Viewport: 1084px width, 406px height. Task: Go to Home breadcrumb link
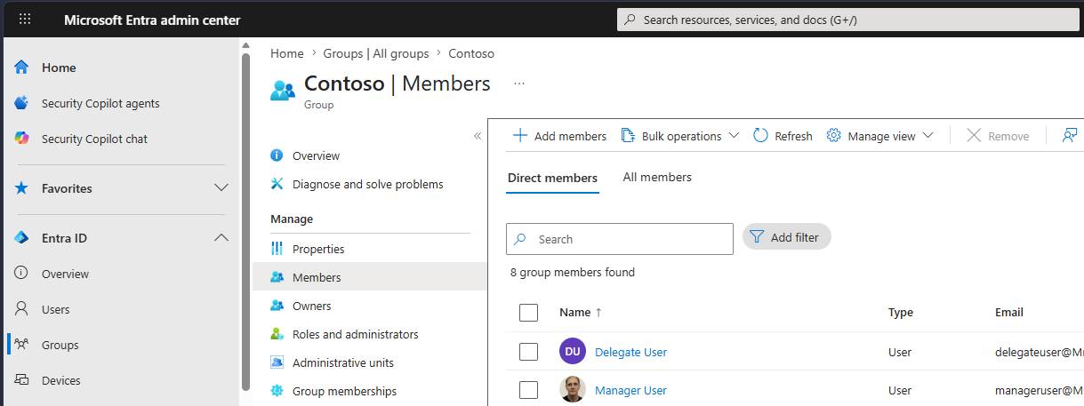coord(287,53)
